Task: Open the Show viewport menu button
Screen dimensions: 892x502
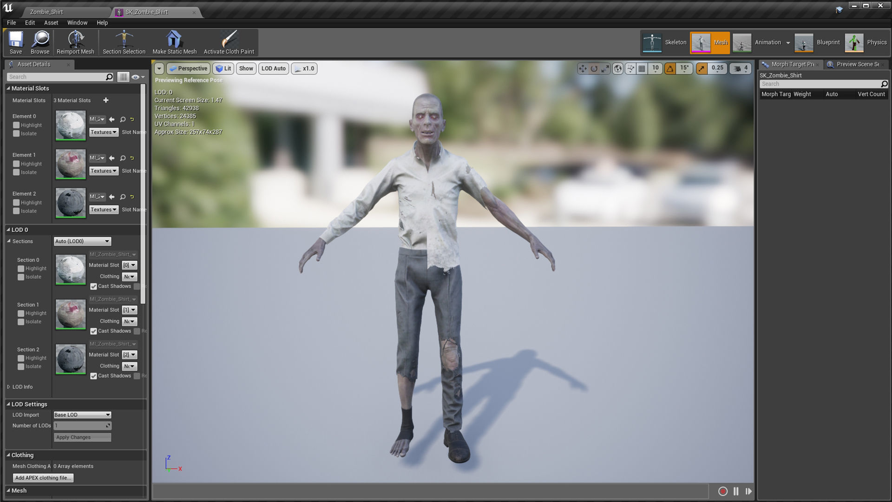Action: pos(246,69)
